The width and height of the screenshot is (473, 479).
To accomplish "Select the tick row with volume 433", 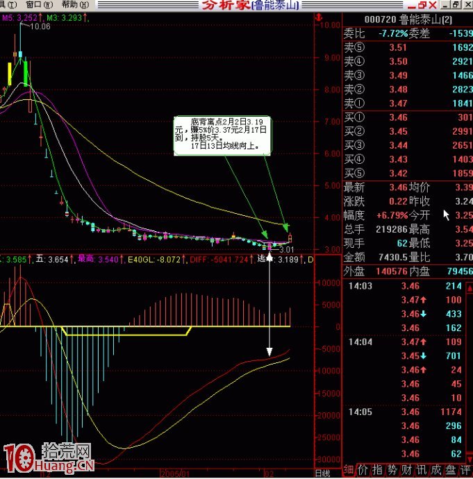I will (x=406, y=314).
